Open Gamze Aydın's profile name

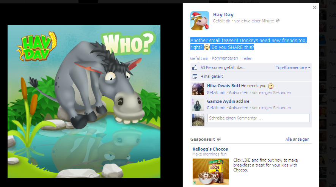coord(221,101)
